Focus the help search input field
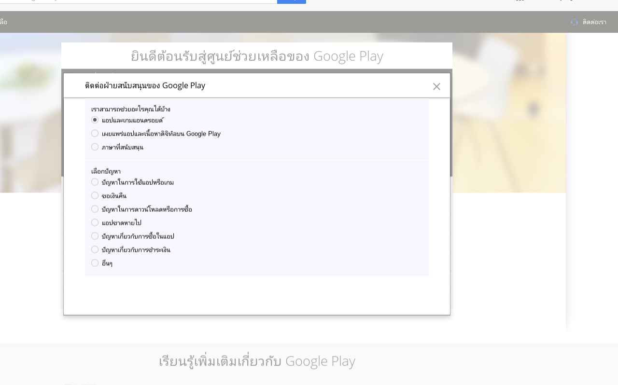 click(x=139, y=1)
